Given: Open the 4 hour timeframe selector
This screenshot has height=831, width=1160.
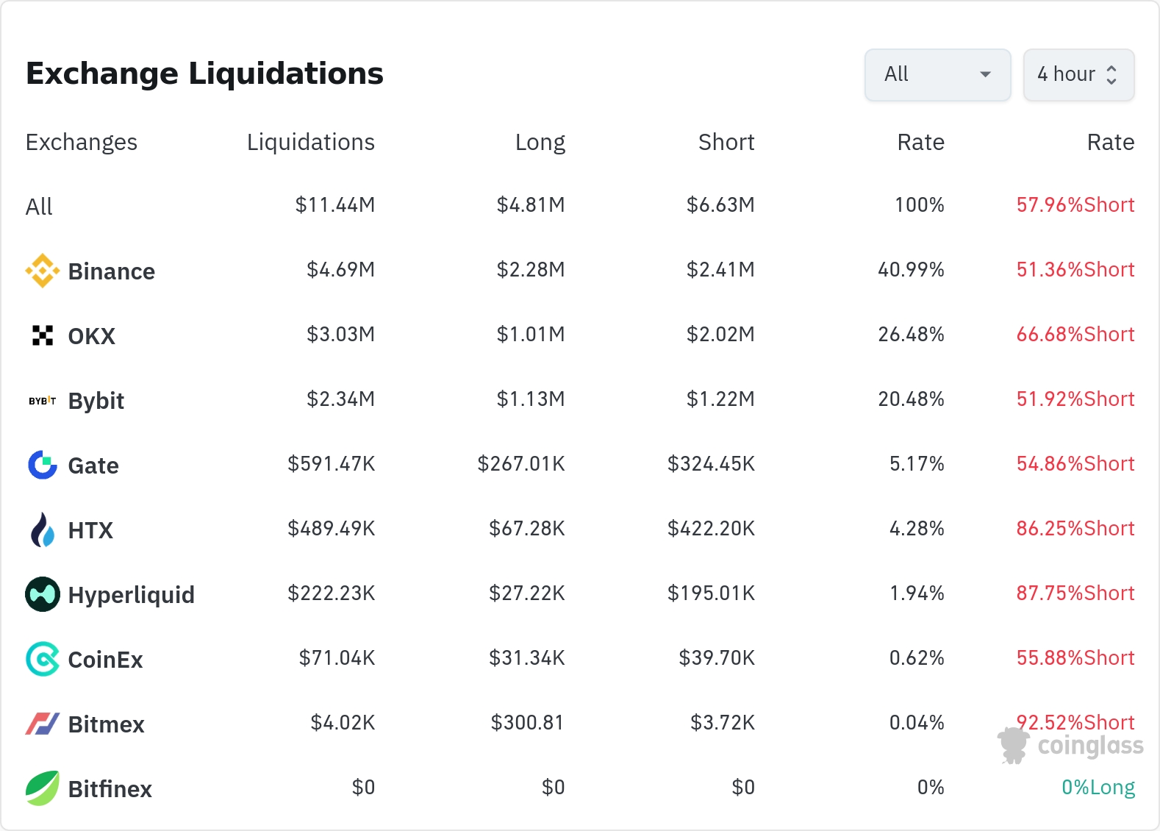Looking at the screenshot, I should point(1078,74).
